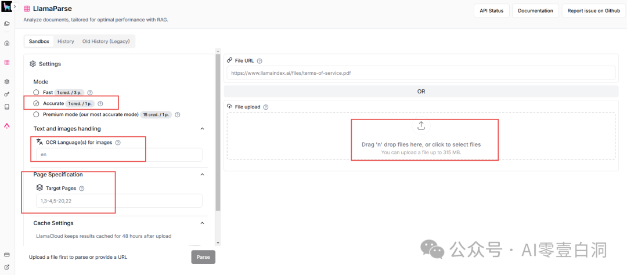Viewport: 627px width, 275px height.
Task: Click the settings panel vertical scrollbar thumb
Action: [x=218, y=132]
